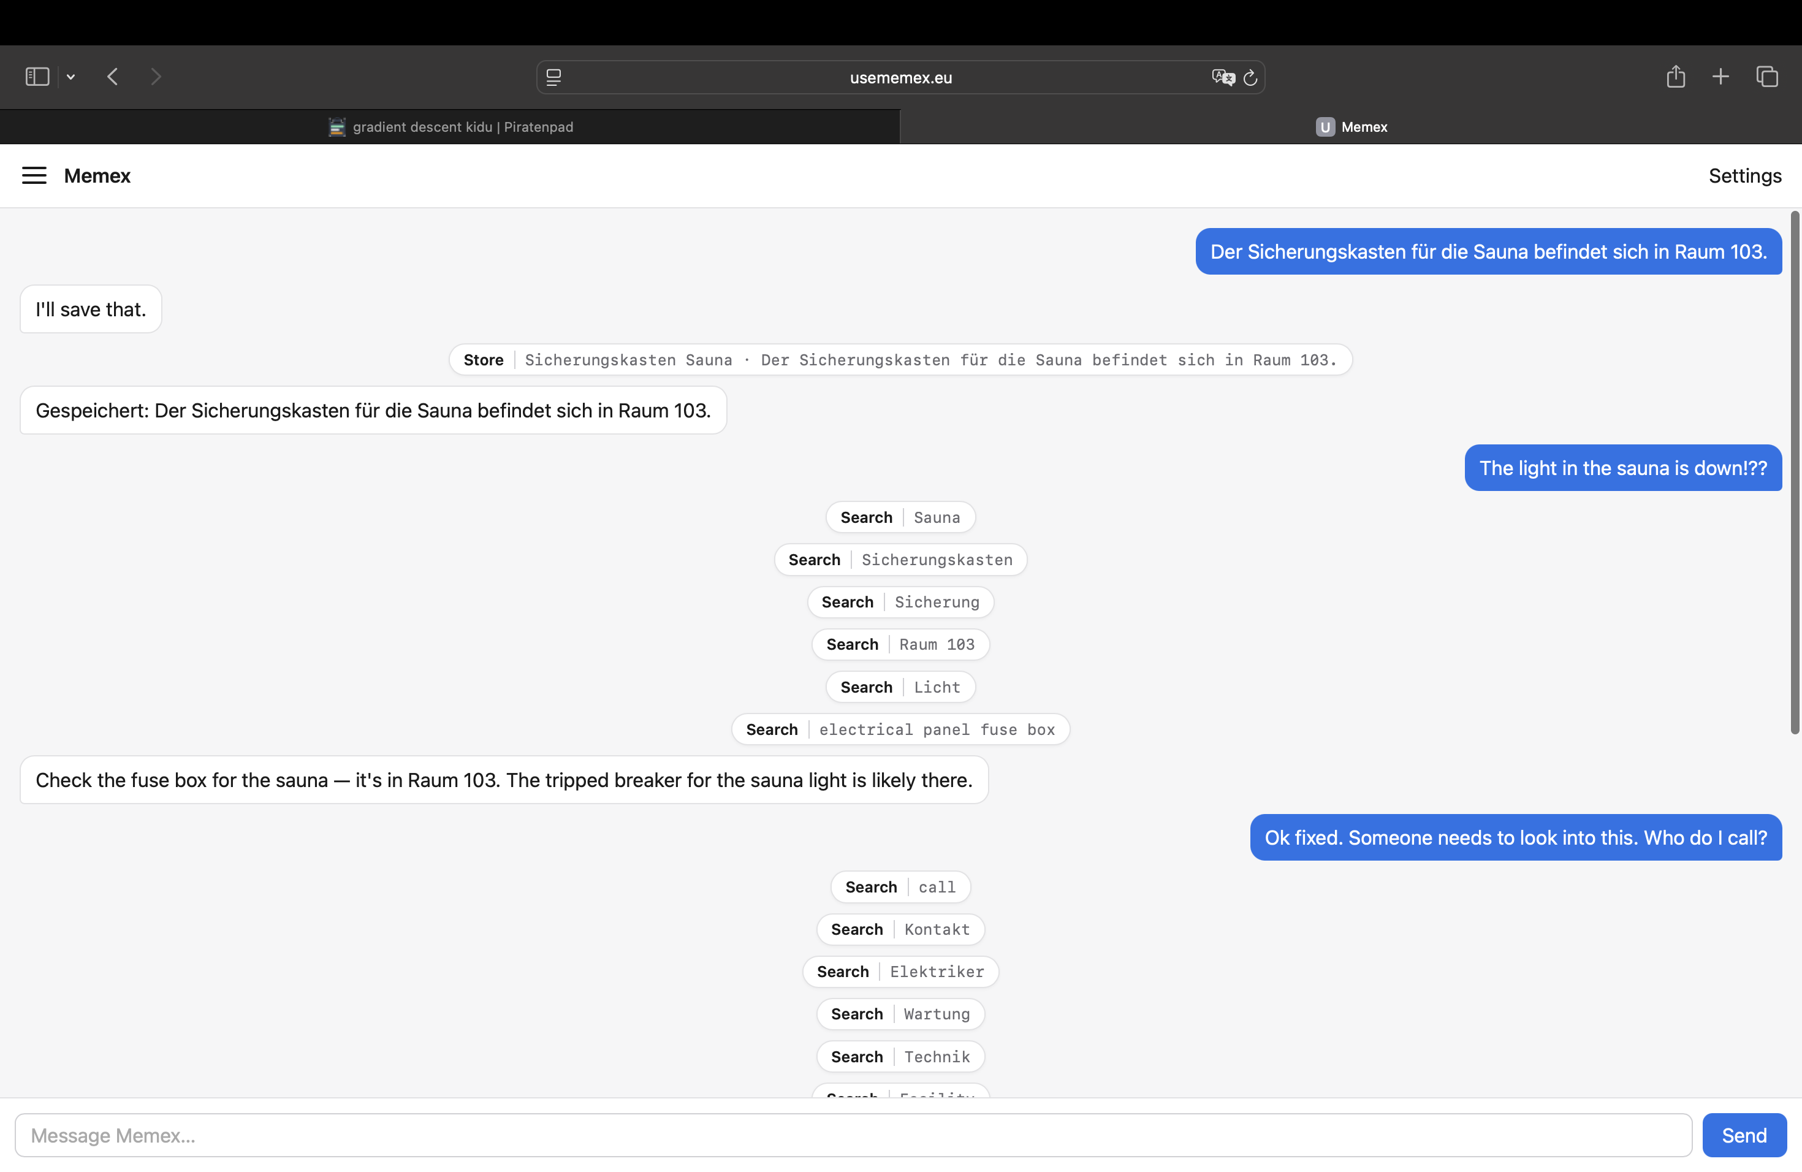Click the "Gespeichert: Der Sicherungskasten" reply bubble
Screen dimensions: 1802x1172
(373, 410)
